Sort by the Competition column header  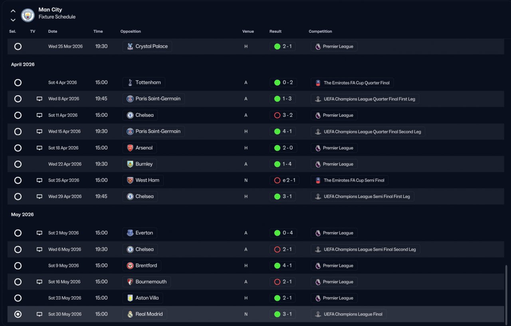tap(320, 31)
